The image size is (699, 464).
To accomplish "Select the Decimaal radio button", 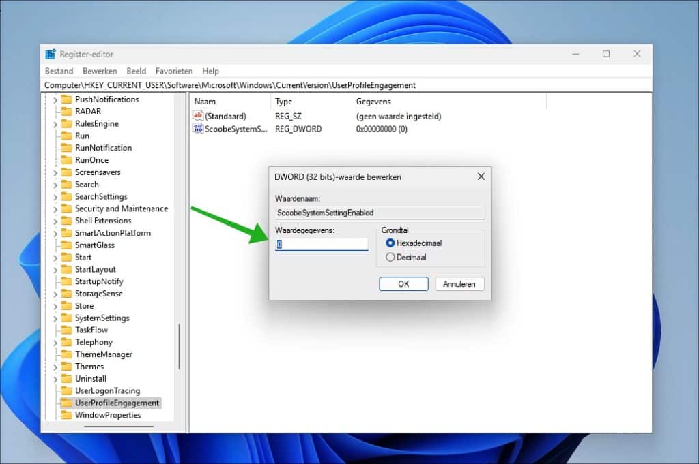I will (x=390, y=257).
